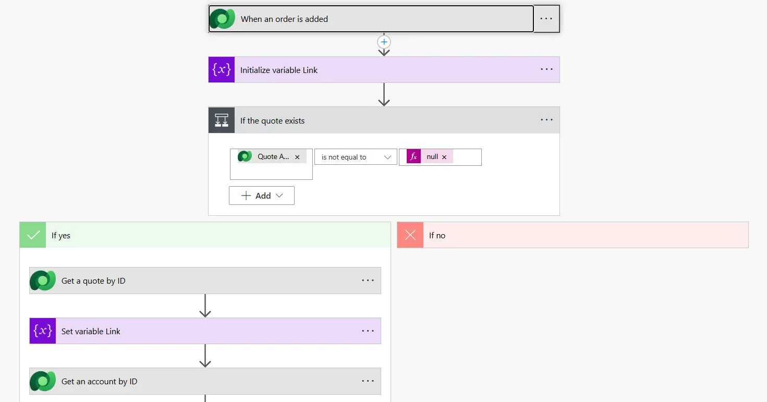
Task: Open options menu for If the quote exists
Action: coord(546,120)
